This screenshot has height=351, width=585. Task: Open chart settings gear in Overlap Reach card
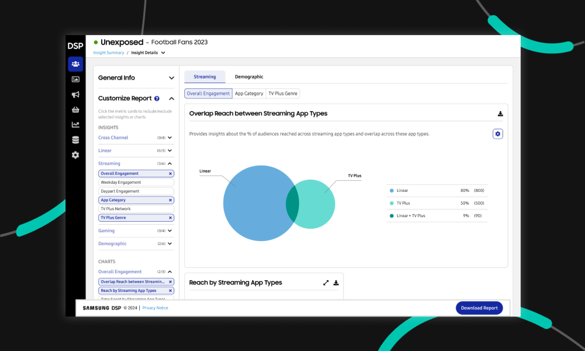(x=498, y=134)
